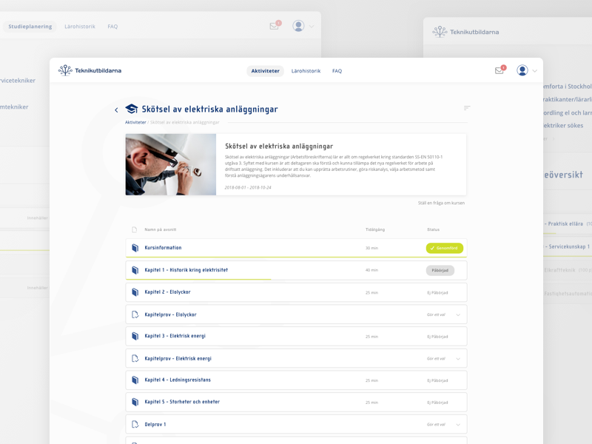Click the Aktiviteter breadcrumb link
This screenshot has width=592, height=444.
pos(135,122)
